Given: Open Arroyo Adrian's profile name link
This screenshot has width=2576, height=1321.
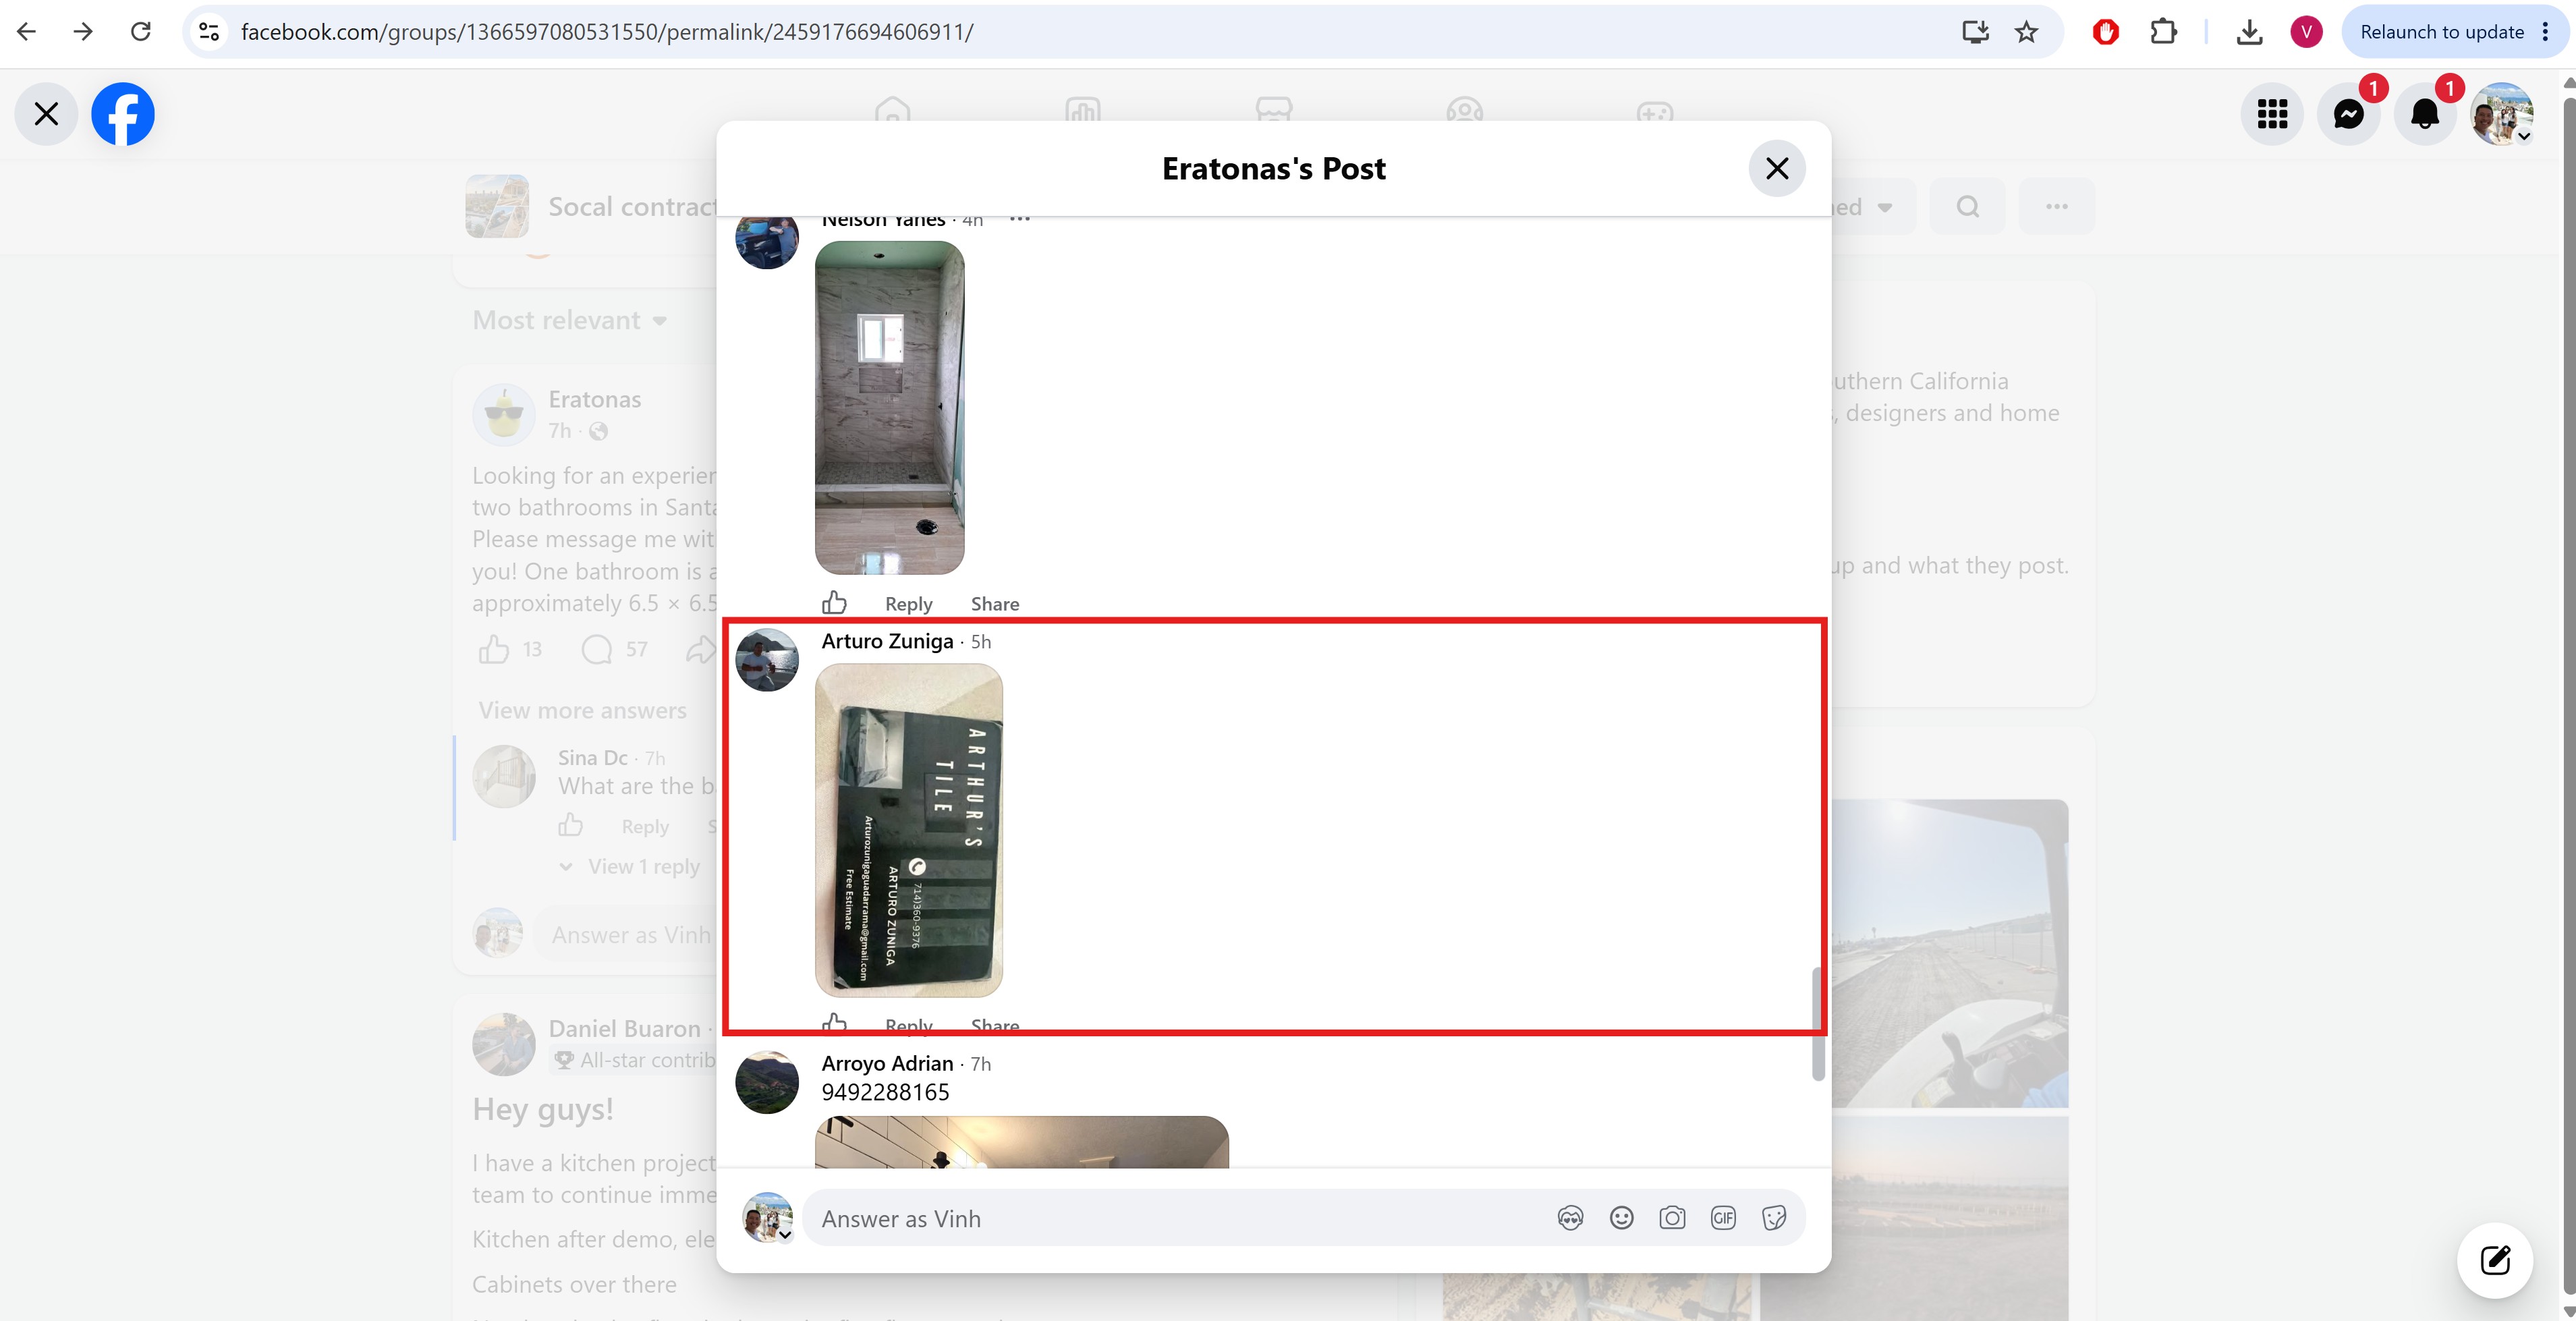Looking at the screenshot, I should tap(887, 1063).
